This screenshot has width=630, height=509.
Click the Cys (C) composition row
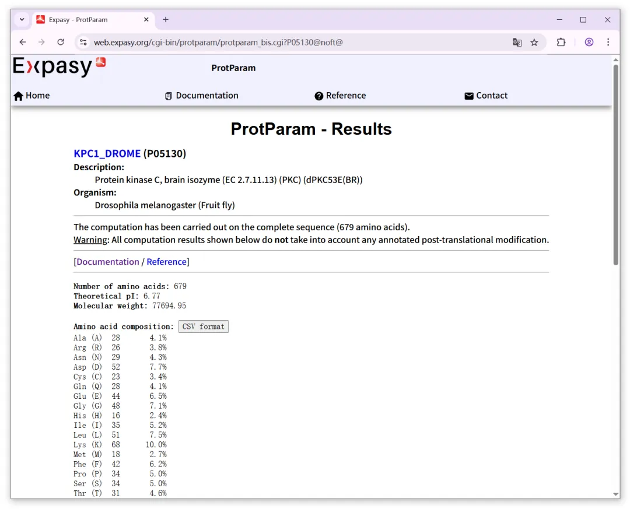click(120, 377)
